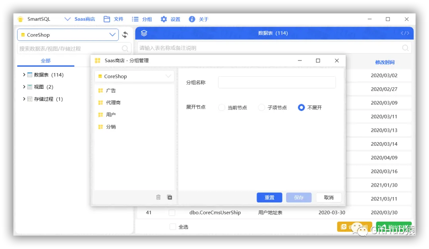Click the 广告 group icon

tap(100, 91)
